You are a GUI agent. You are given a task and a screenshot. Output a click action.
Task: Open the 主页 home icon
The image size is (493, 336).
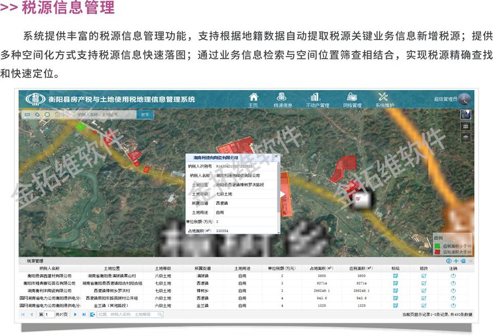coord(253,99)
